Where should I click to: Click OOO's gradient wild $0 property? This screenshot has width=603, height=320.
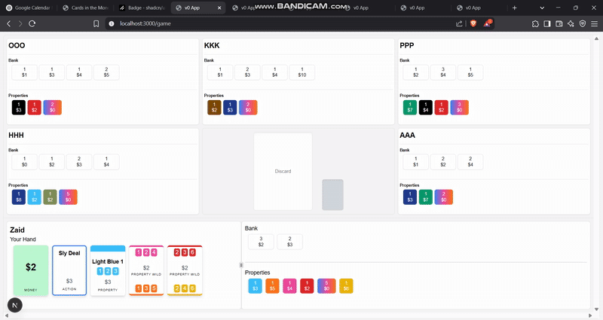(x=52, y=108)
